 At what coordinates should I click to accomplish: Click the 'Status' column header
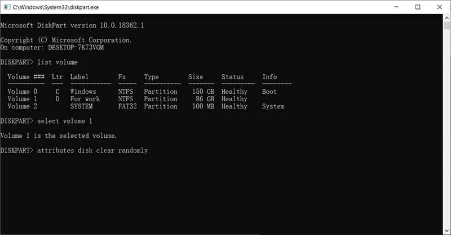pyautogui.click(x=232, y=76)
